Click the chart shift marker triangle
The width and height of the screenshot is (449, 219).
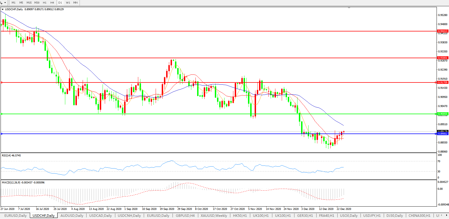[x=349, y=8]
